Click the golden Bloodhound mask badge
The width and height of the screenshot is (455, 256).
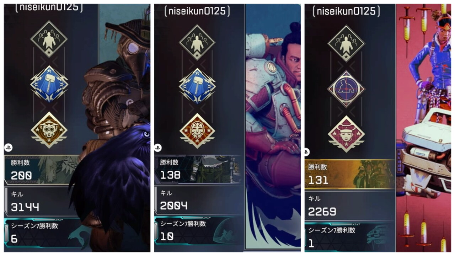click(49, 130)
